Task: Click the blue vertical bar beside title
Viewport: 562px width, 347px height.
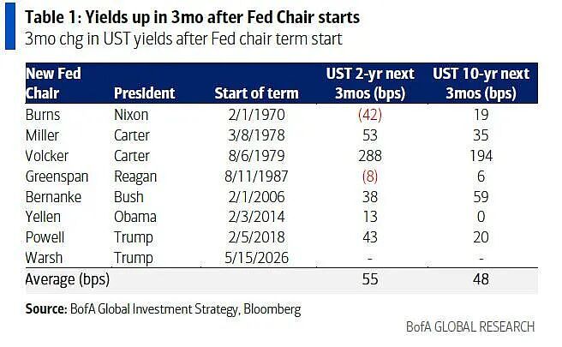Action: point(10,27)
